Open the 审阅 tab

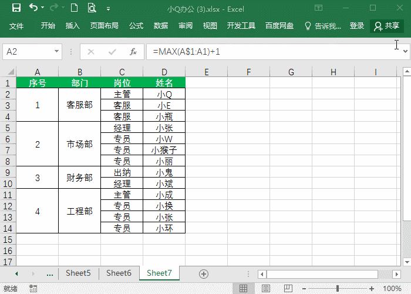(x=186, y=26)
